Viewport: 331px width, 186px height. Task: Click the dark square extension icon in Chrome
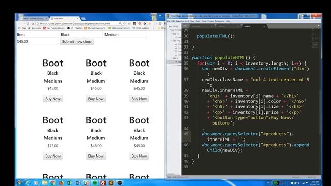point(134,24)
